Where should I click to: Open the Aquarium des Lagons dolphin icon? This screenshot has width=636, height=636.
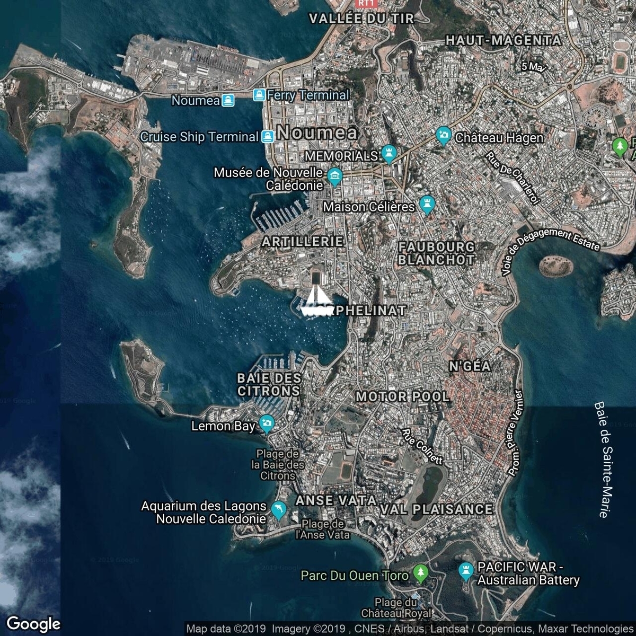point(279,510)
